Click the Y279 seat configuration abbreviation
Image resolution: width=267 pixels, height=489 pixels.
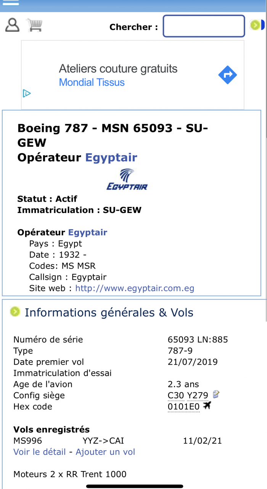[x=198, y=396]
